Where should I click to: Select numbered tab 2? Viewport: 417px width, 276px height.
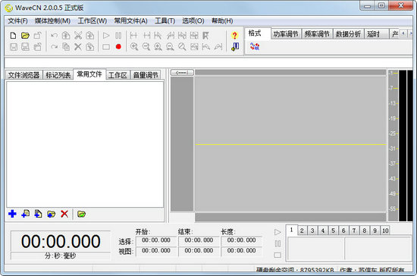pyautogui.click(x=302, y=231)
